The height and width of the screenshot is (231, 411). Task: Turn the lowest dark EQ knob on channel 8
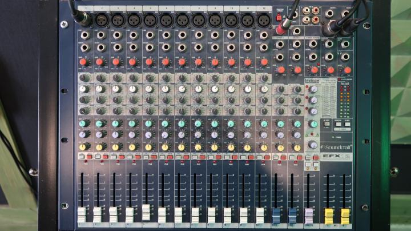point(199,111)
